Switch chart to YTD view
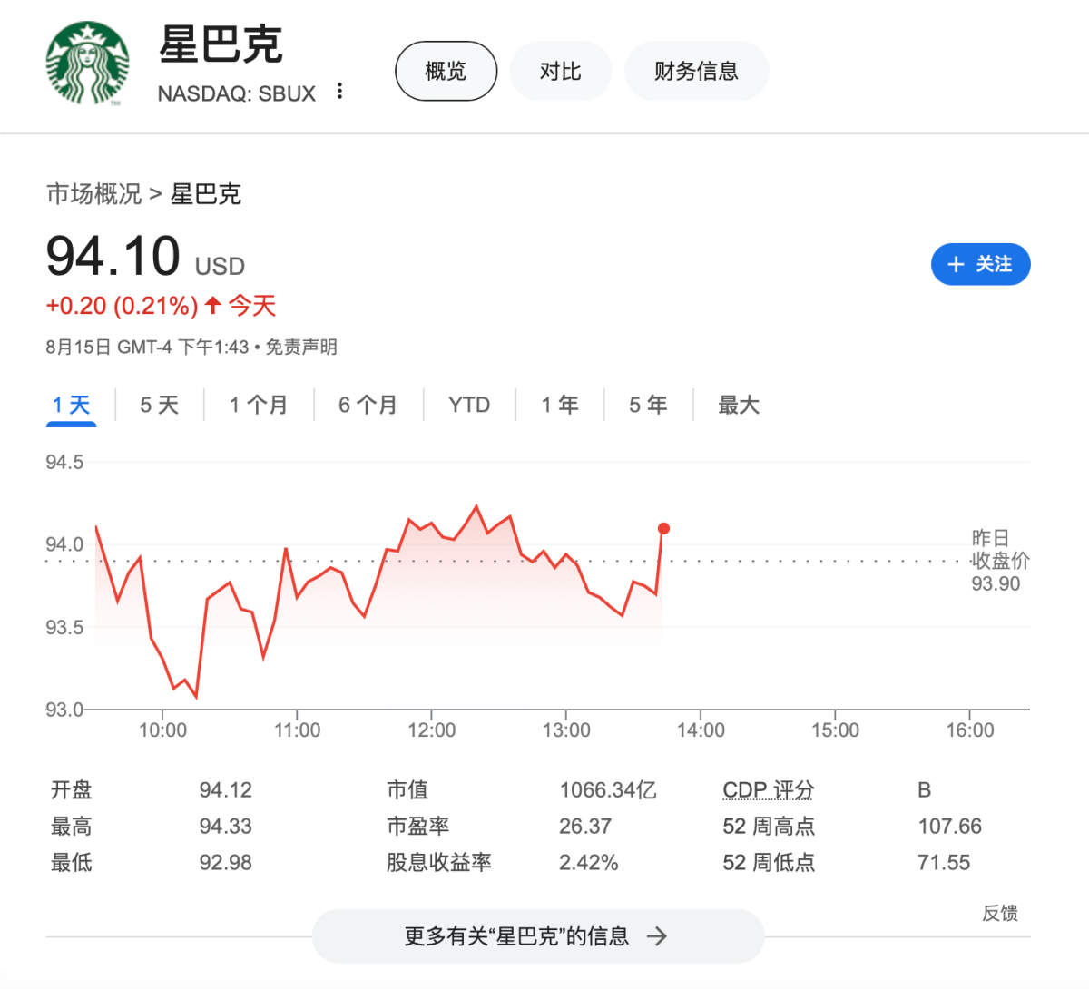 pyautogui.click(x=469, y=405)
